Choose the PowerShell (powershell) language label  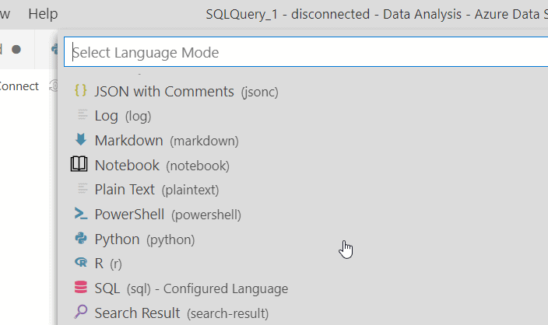tap(167, 214)
